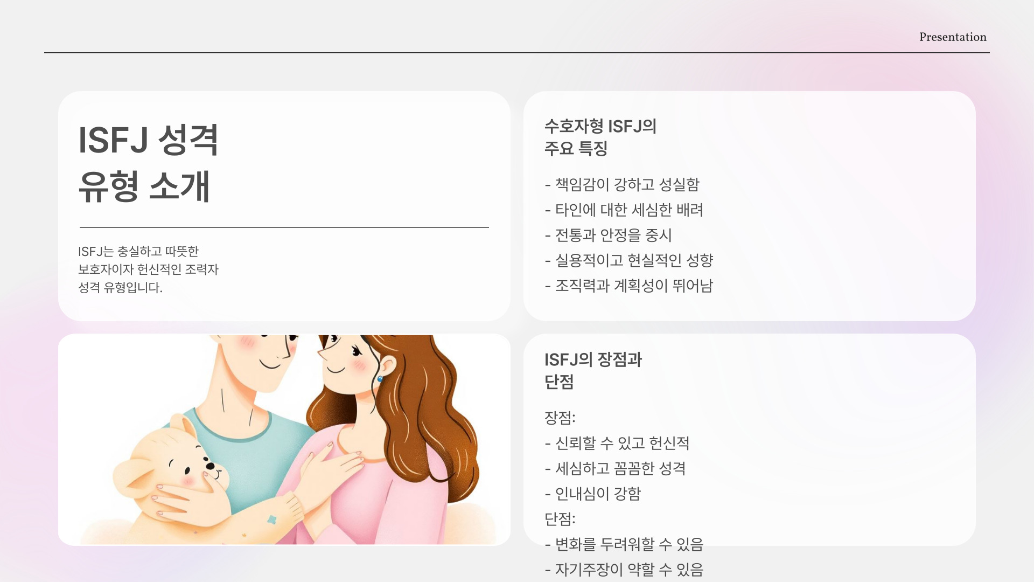This screenshot has height=582, width=1034.
Task: Select the '조직력과 계획성이 뛰어남' bullet
Action: click(x=629, y=286)
